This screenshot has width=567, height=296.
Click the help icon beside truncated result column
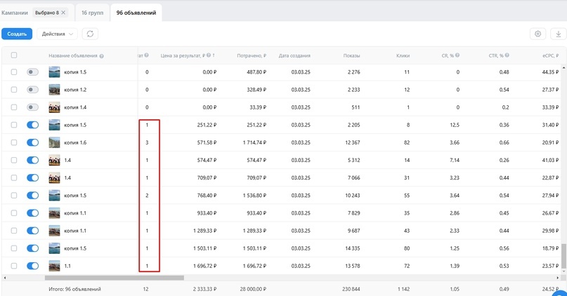146,55
